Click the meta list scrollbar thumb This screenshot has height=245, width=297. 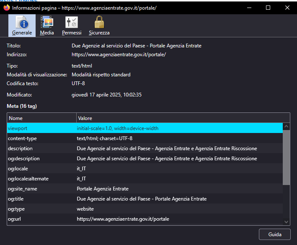286,157
